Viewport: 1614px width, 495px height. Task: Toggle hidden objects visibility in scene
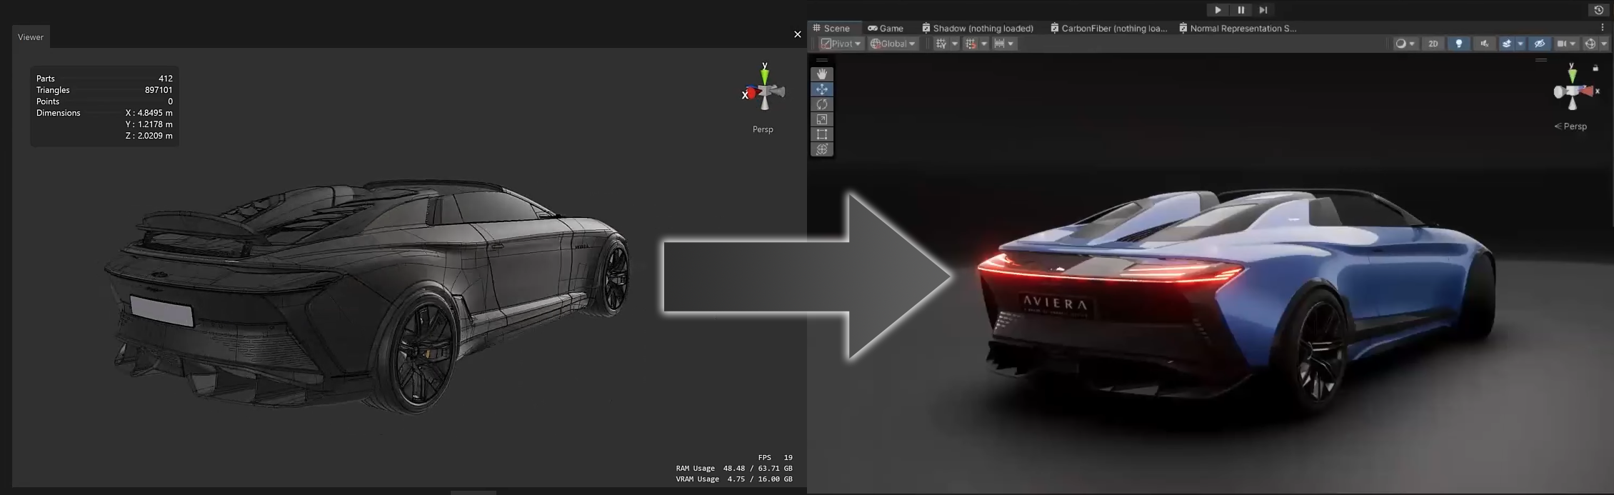tap(1539, 44)
